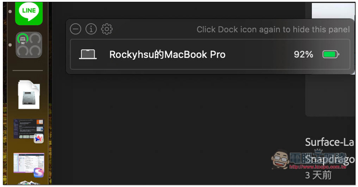This screenshot has width=358, height=187.
Task: Open the LINE app in Dock
Action: [x=29, y=13]
